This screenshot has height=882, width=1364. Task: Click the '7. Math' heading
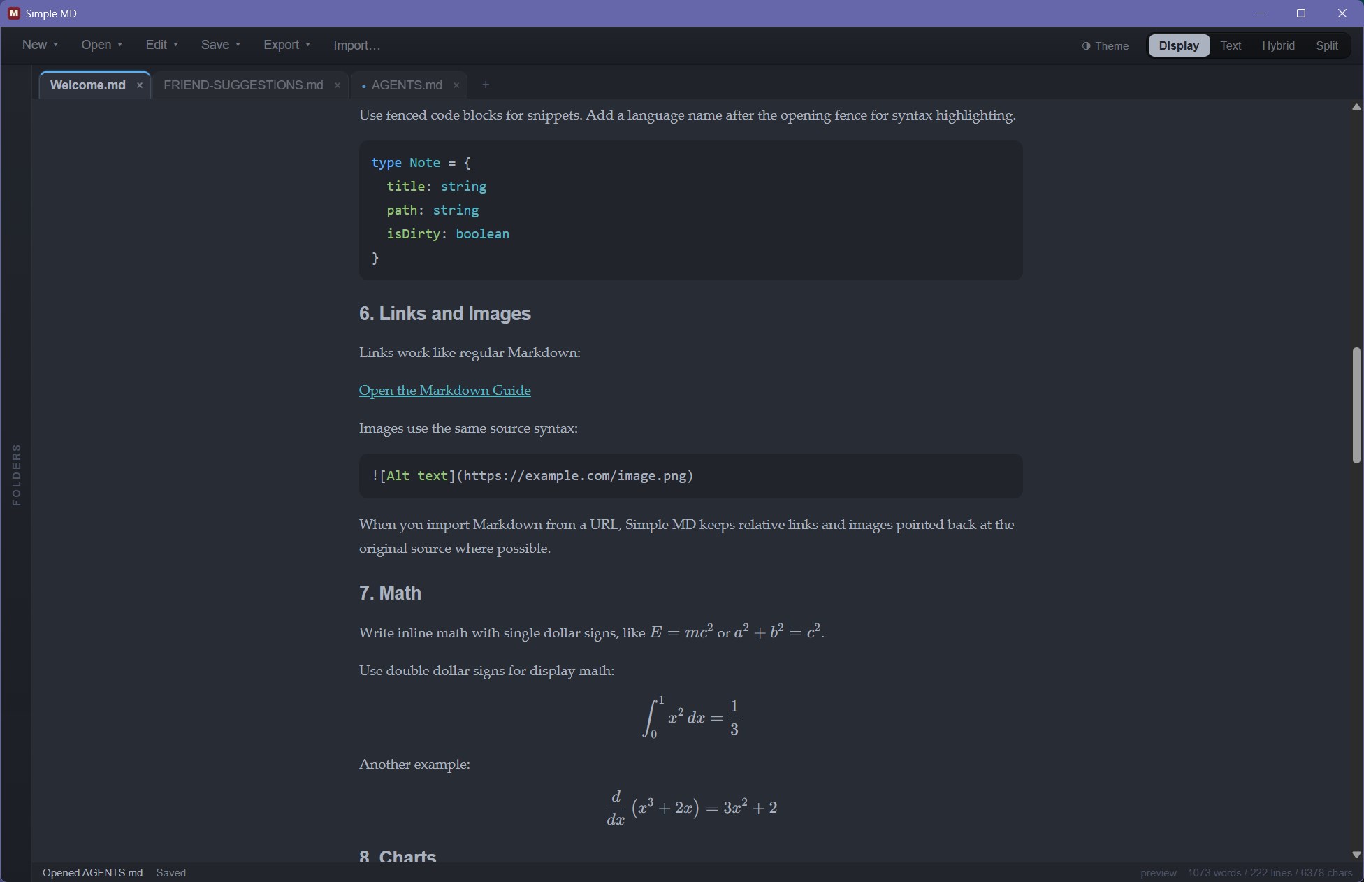[x=390, y=593]
